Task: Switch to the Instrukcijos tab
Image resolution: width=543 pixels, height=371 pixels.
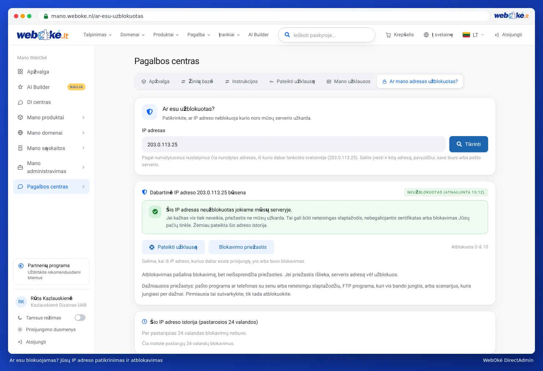Action: (x=241, y=82)
